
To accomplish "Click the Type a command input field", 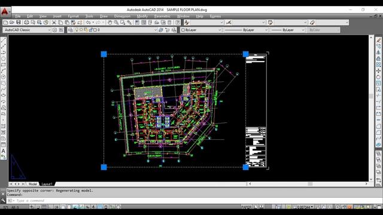I will pos(194,201).
